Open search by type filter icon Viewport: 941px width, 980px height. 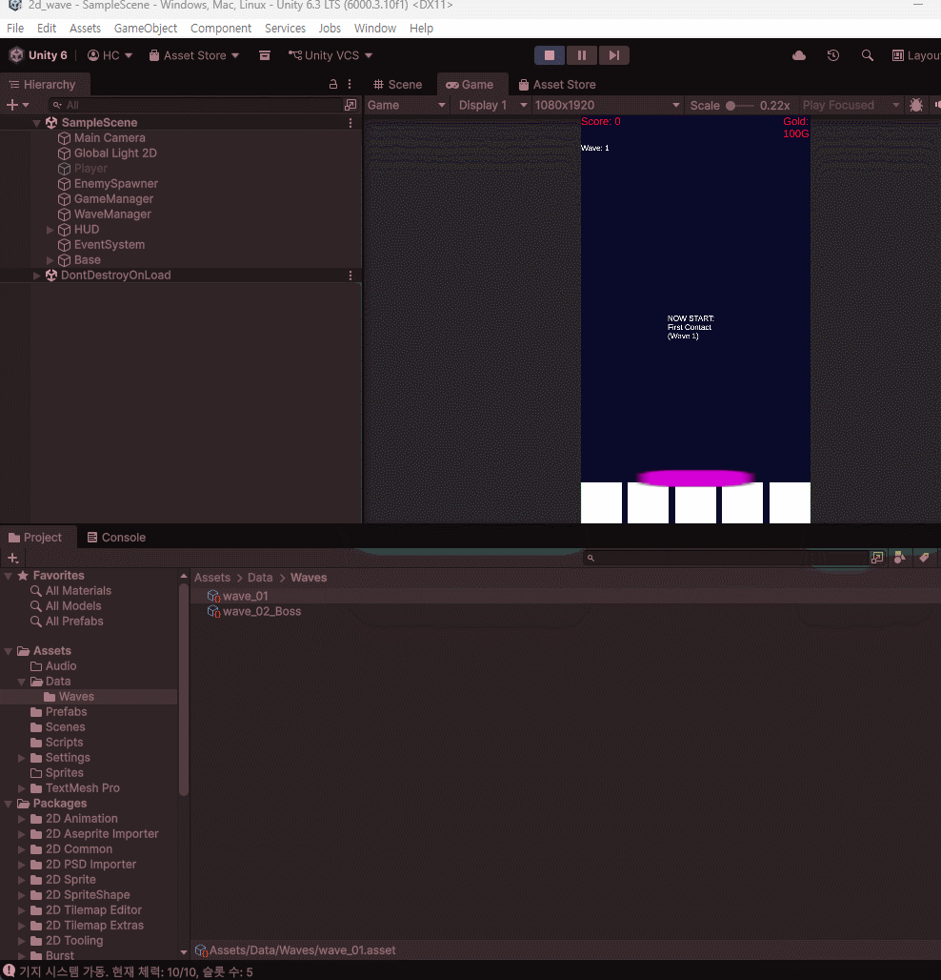[x=900, y=558]
